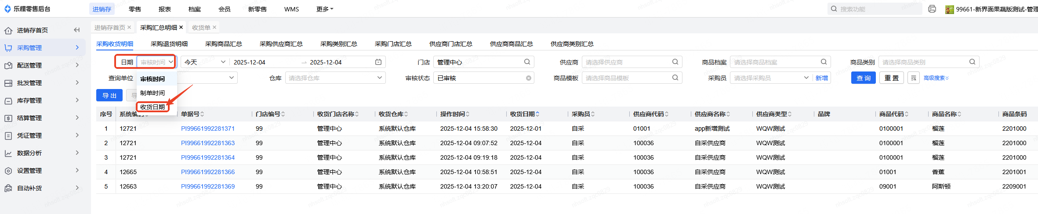Switch to 采购退货明细 tab
The width and height of the screenshot is (1038, 214).
click(169, 44)
